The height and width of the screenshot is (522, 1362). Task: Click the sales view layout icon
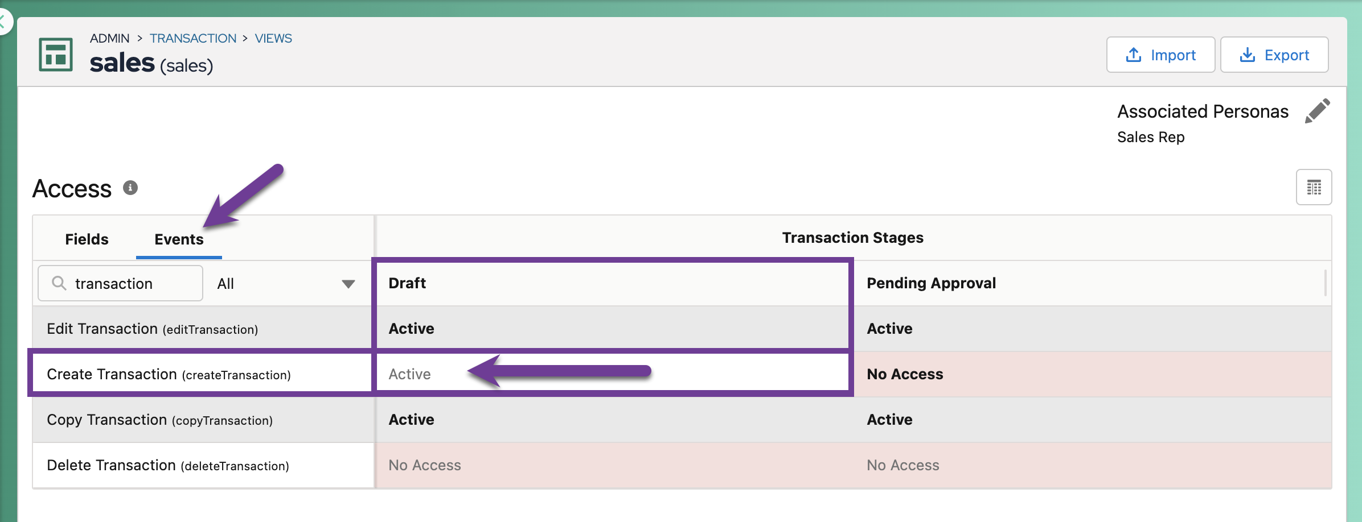56,55
